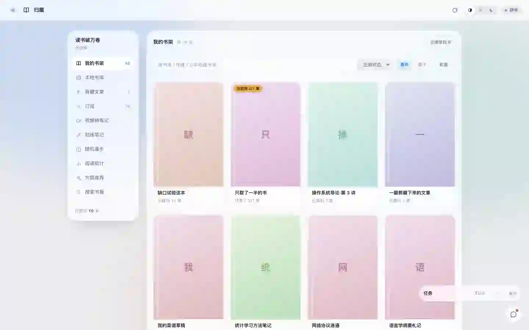Click the 读书破万卷 sidebar heading
Viewport: 529px width, 330px height.
[88, 40]
